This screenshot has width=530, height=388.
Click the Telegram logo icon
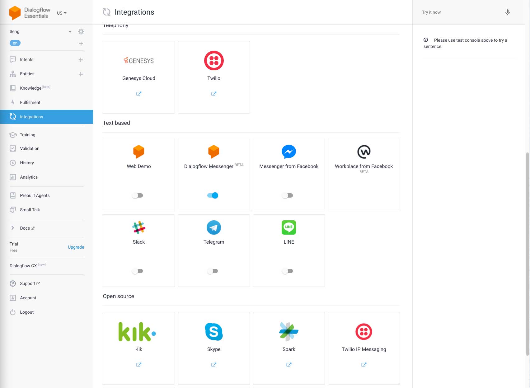pos(214,227)
